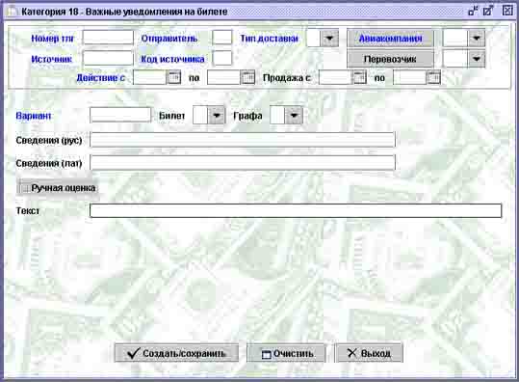
Task: Focus the Код источника input field
Action: coord(222,58)
